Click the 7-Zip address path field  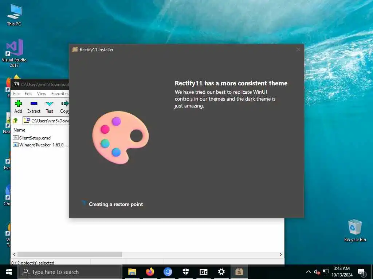click(46, 121)
